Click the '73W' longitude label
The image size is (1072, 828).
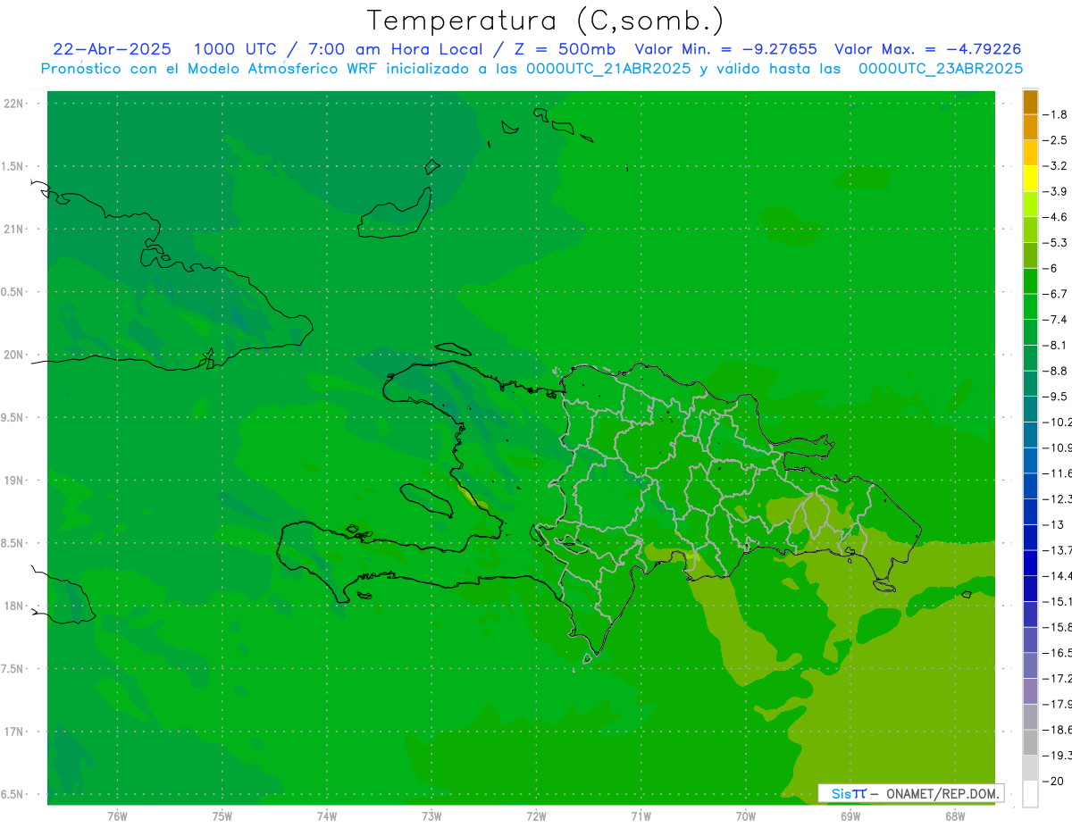pos(431,815)
